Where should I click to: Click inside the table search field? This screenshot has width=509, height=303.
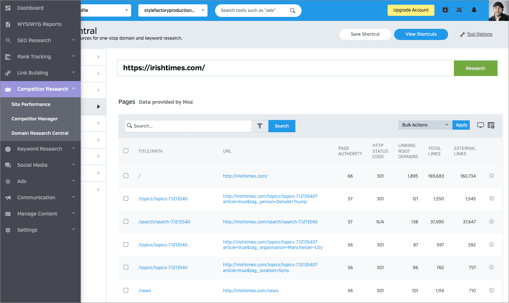click(187, 126)
